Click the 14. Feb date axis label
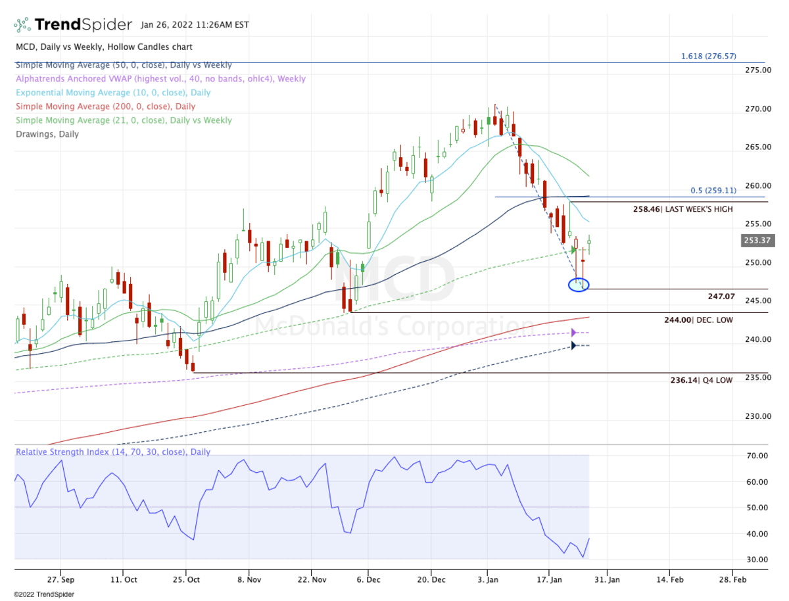The width and height of the screenshot is (789, 601). coord(669,580)
